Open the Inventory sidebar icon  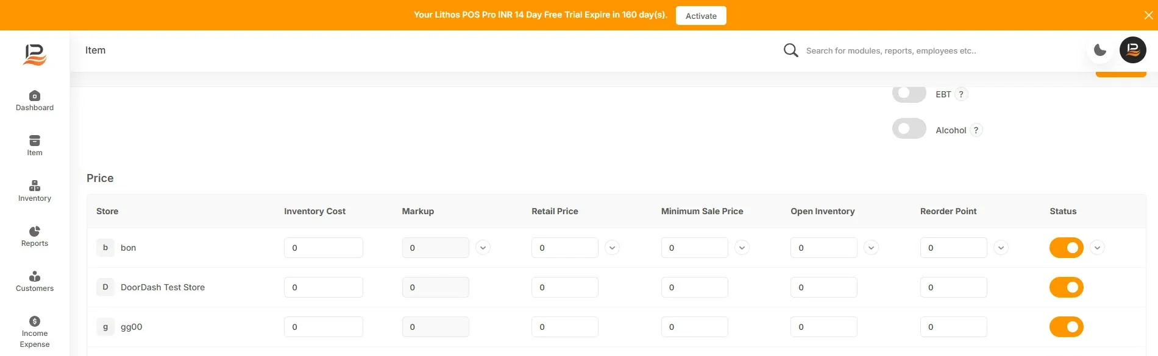[x=35, y=186]
